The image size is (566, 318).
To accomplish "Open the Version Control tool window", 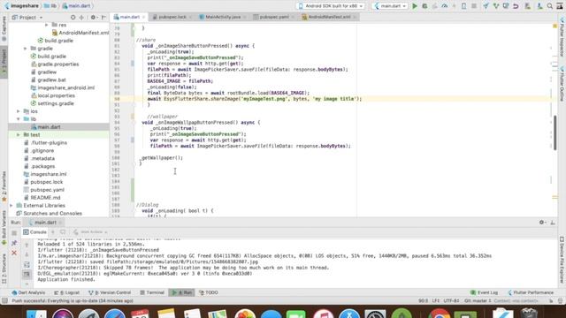I will pyautogui.click(x=110, y=292).
